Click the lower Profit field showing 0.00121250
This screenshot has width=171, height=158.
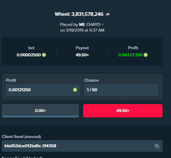click(43, 90)
